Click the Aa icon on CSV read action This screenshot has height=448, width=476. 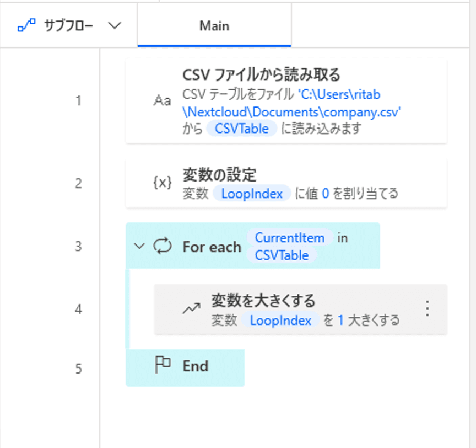point(162,101)
